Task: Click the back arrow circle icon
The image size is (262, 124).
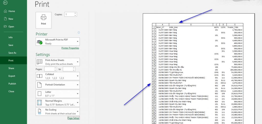Action: coord(5,3)
